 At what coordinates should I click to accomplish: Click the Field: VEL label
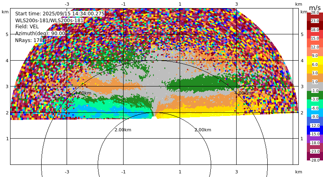[27, 27]
